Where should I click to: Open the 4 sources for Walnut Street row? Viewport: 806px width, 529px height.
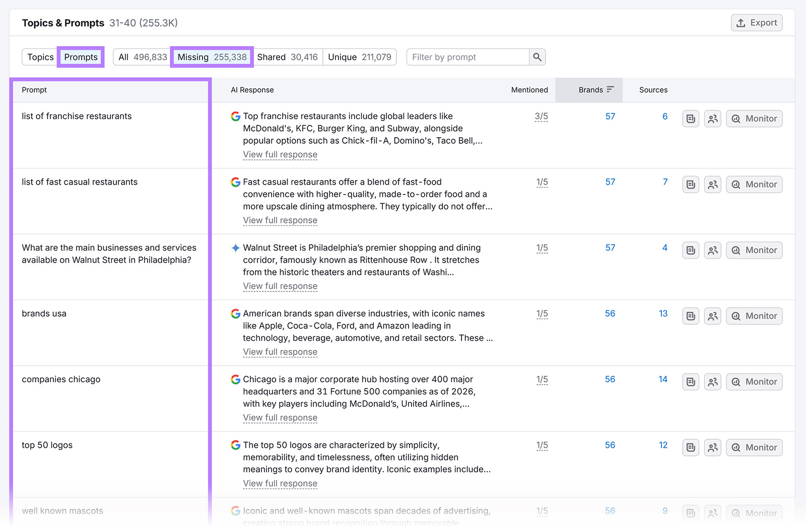665,248
